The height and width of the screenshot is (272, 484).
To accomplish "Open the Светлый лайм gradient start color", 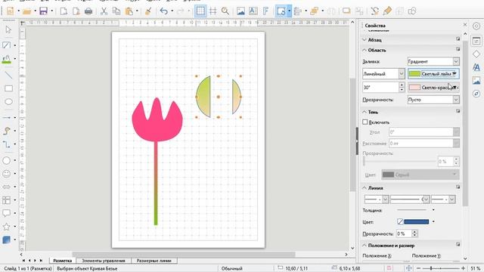I will 433,74.
